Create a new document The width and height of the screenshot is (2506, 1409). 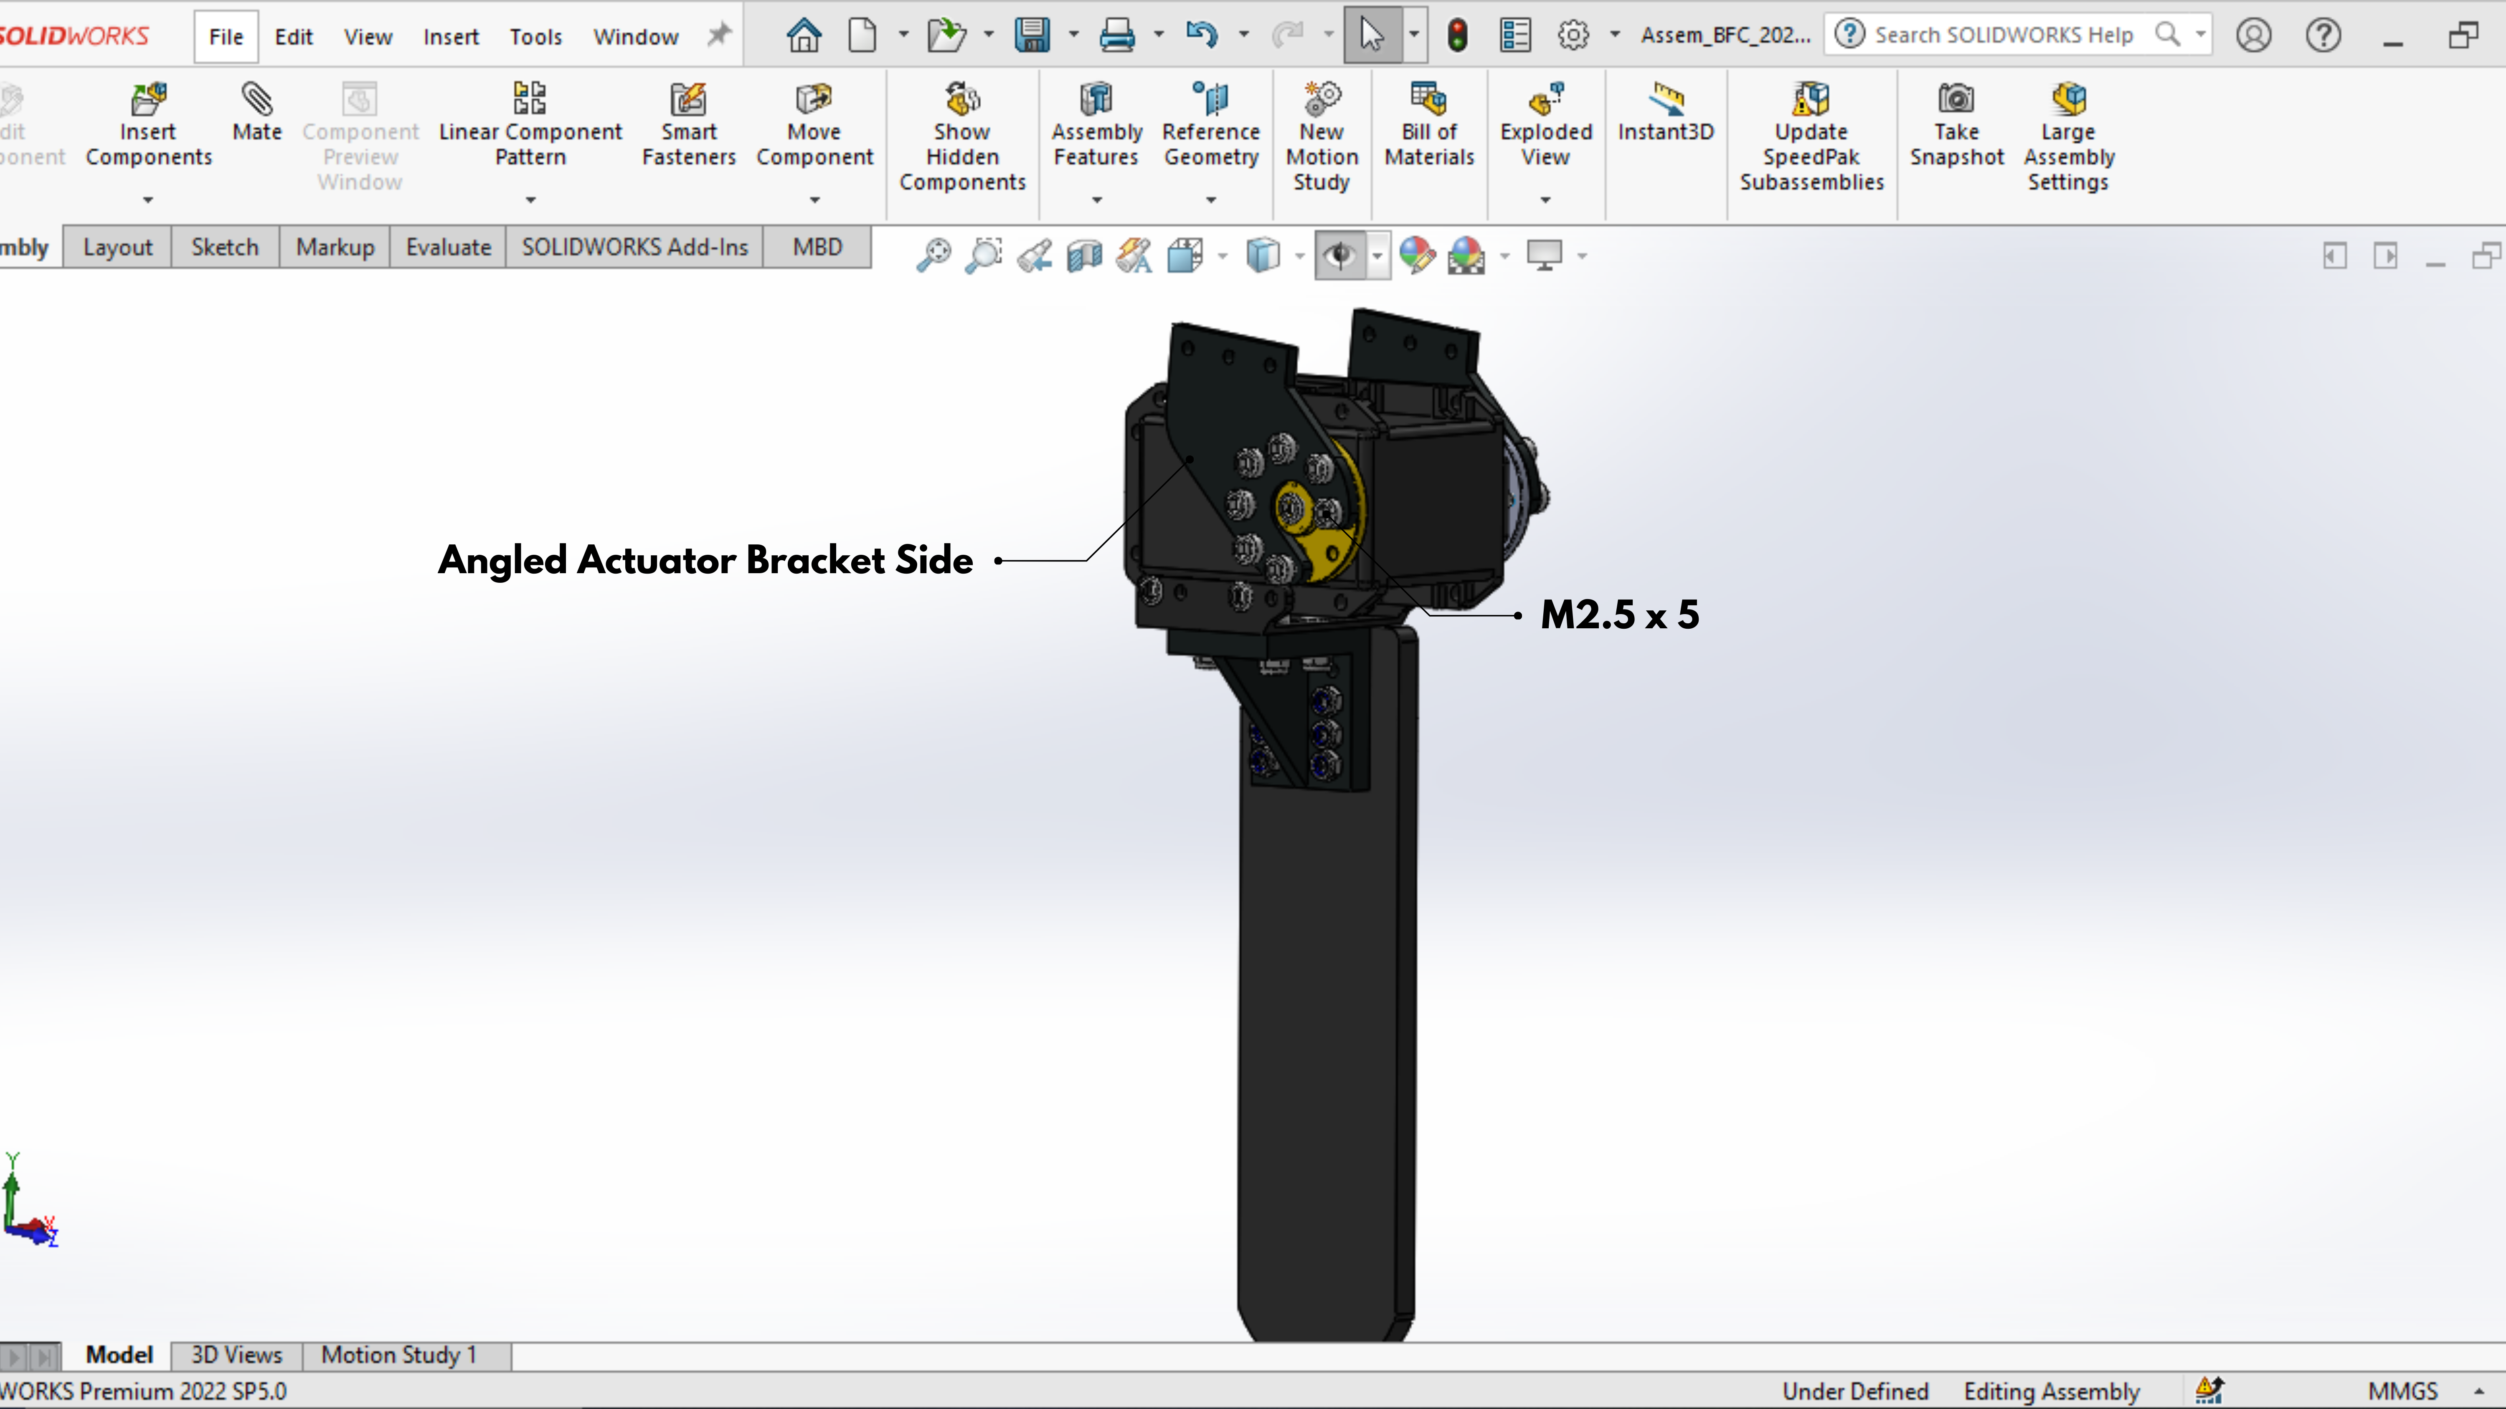(862, 35)
